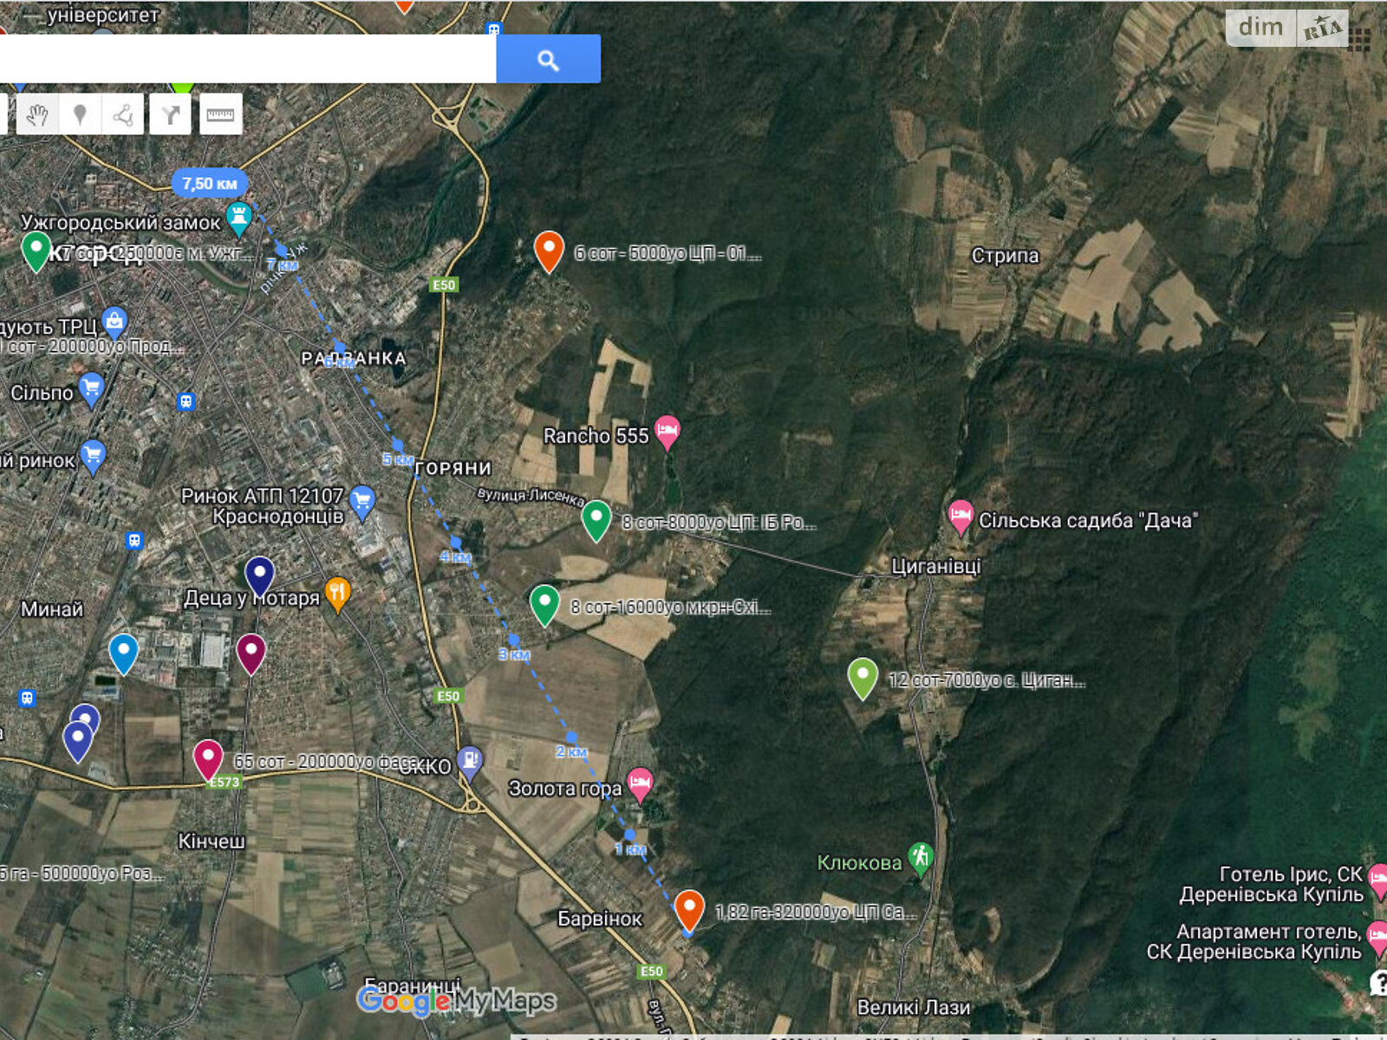The image size is (1387, 1040).
Task: Open the orange pin labeled 6 сот - 5000уо
Action: (549, 250)
